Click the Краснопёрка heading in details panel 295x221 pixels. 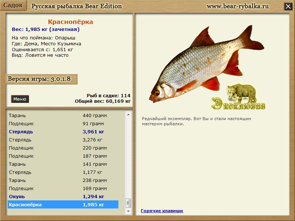tap(70, 22)
